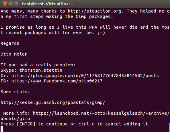Open the launchpad.net More info URL
Image resolution: width=170 pixels, height=132 pixels.
101,113
